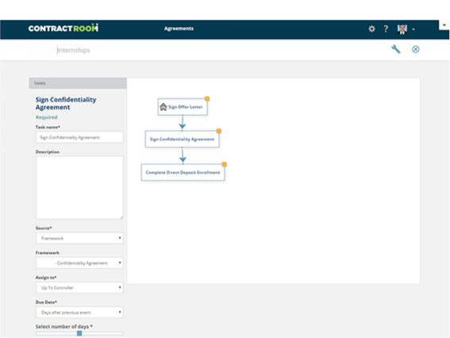Click orange marker on Sign Offer Letter node
The width and height of the screenshot is (450, 338).
(207, 98)
